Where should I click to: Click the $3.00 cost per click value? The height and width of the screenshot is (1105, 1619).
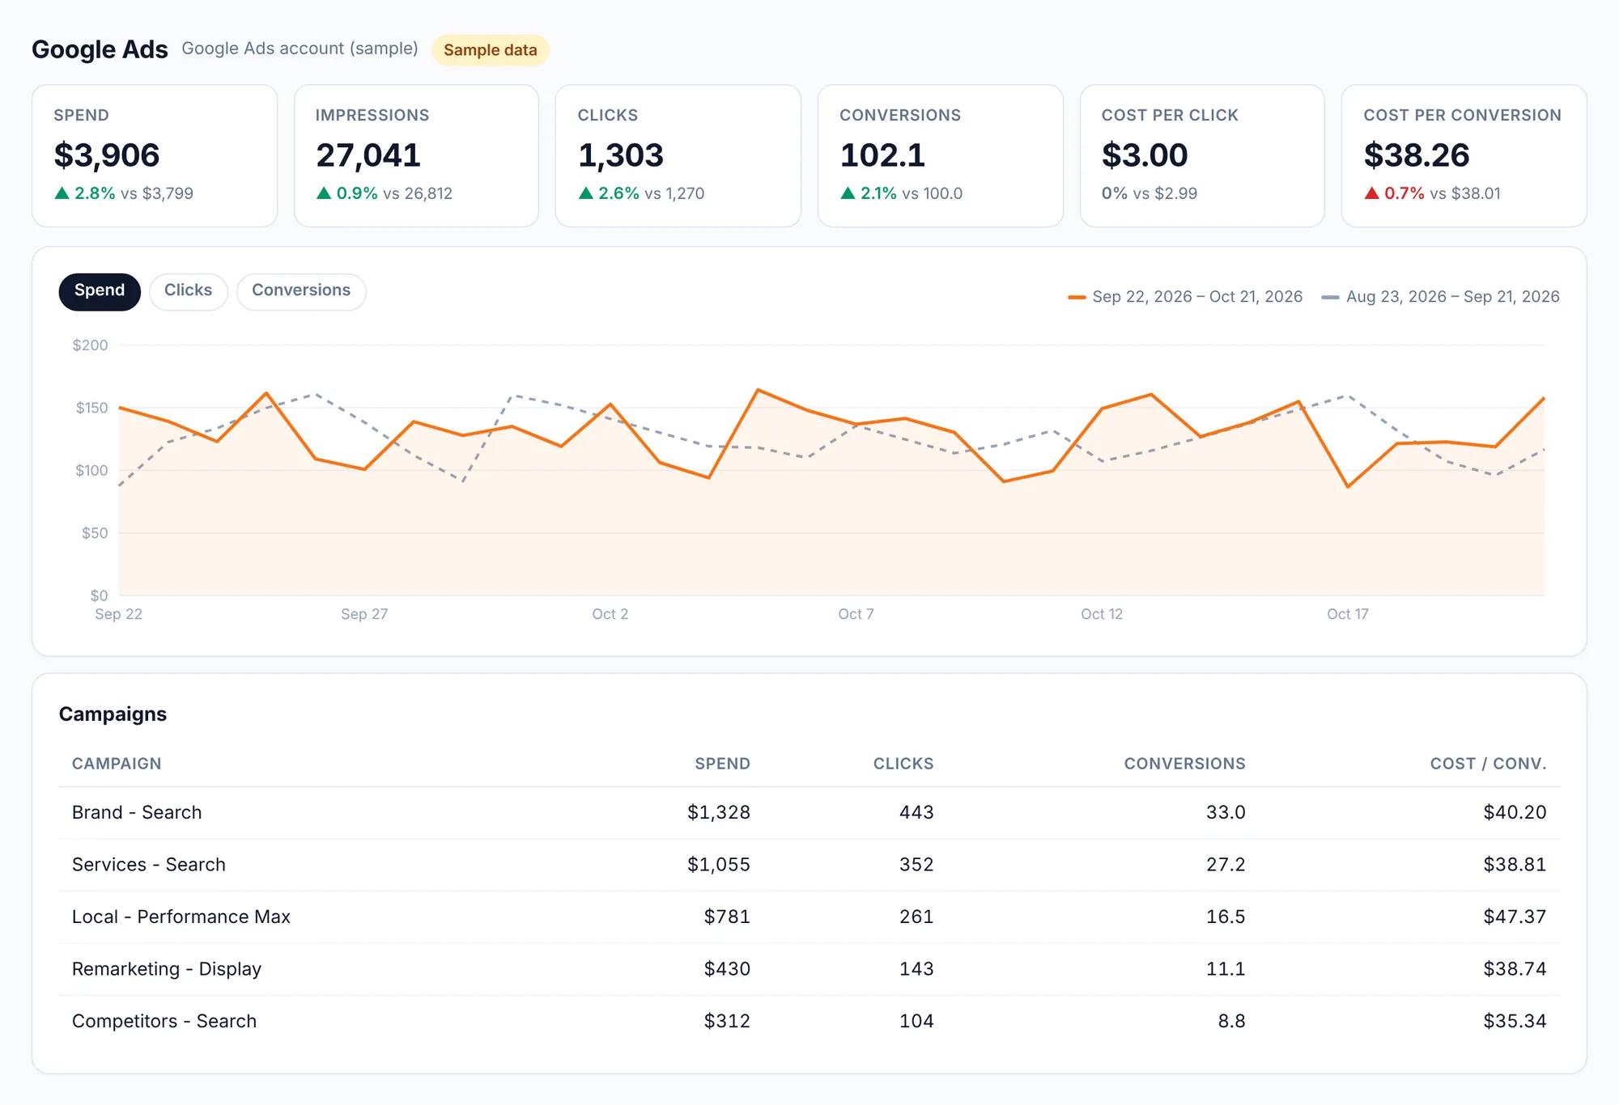(1145, 155)
